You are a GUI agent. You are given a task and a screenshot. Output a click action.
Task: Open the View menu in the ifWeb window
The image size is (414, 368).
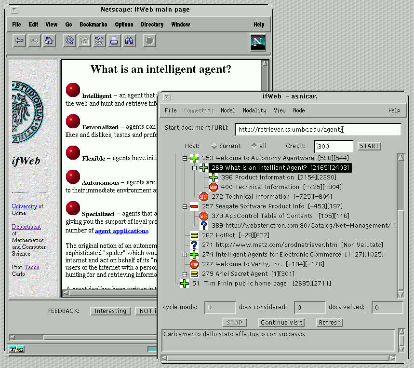coord(280,110)
